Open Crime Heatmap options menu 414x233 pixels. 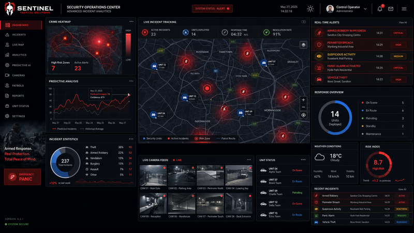click(x=131, y=22)
